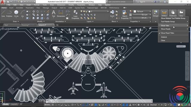Viewport: 191px width, 107px height.
Task: Open the Utilities panel button
Action: click(x=164, y=13)
